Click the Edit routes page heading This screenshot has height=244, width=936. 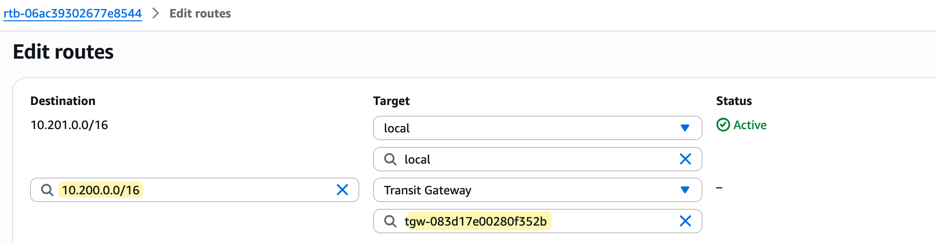coord(63,52)
